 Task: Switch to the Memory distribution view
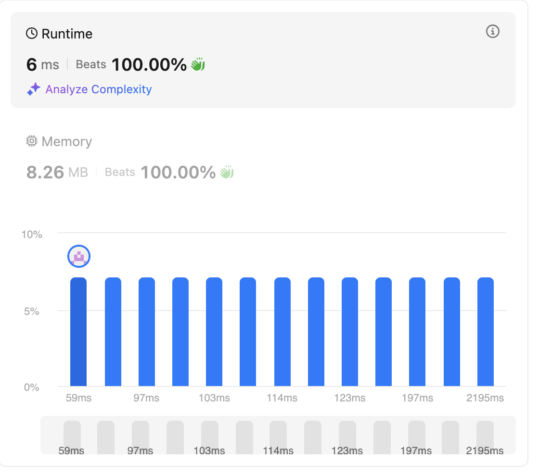point(66,141)
